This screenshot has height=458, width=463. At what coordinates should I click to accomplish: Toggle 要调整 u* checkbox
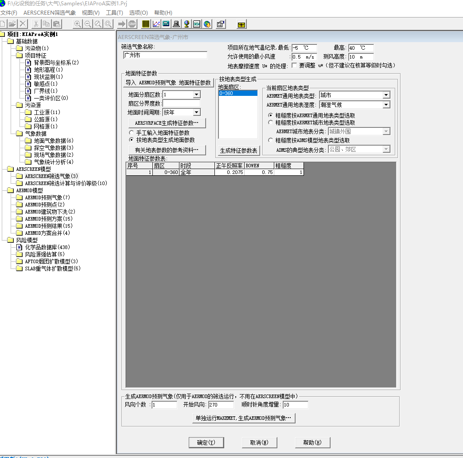coord(294,65)
